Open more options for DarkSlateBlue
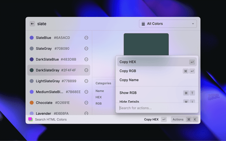The width and height of the screenshot is (226, 141). coord(86,60)
